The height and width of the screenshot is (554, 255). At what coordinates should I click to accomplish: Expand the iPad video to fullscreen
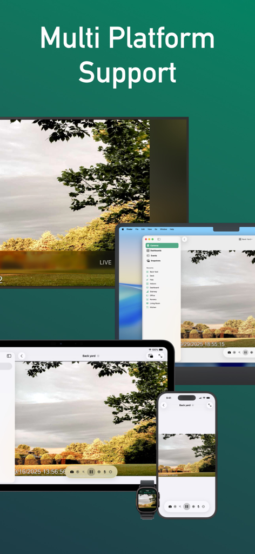click(x=160, y=356)
